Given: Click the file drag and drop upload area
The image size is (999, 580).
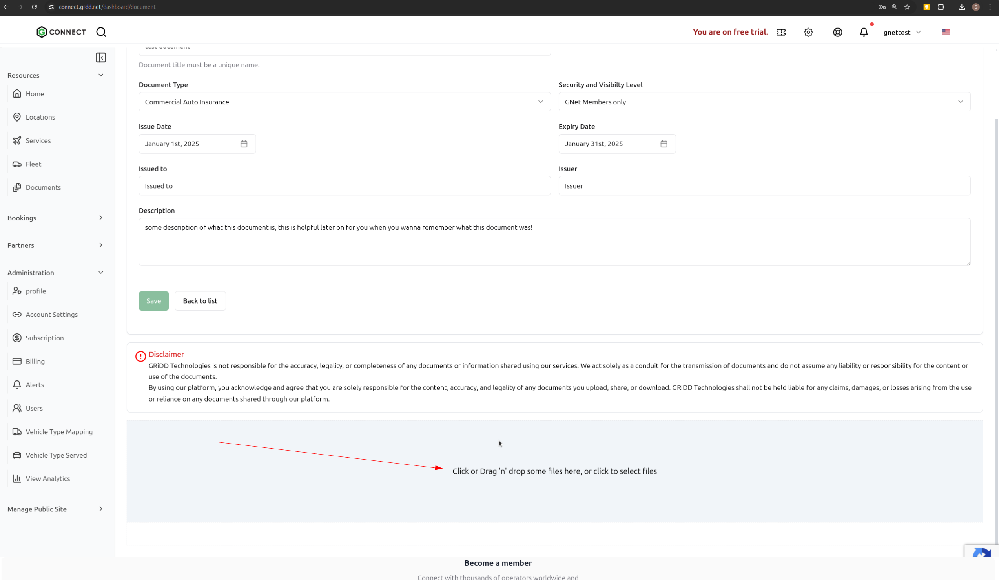Looking at the screenshot, I should pos(554,471).
